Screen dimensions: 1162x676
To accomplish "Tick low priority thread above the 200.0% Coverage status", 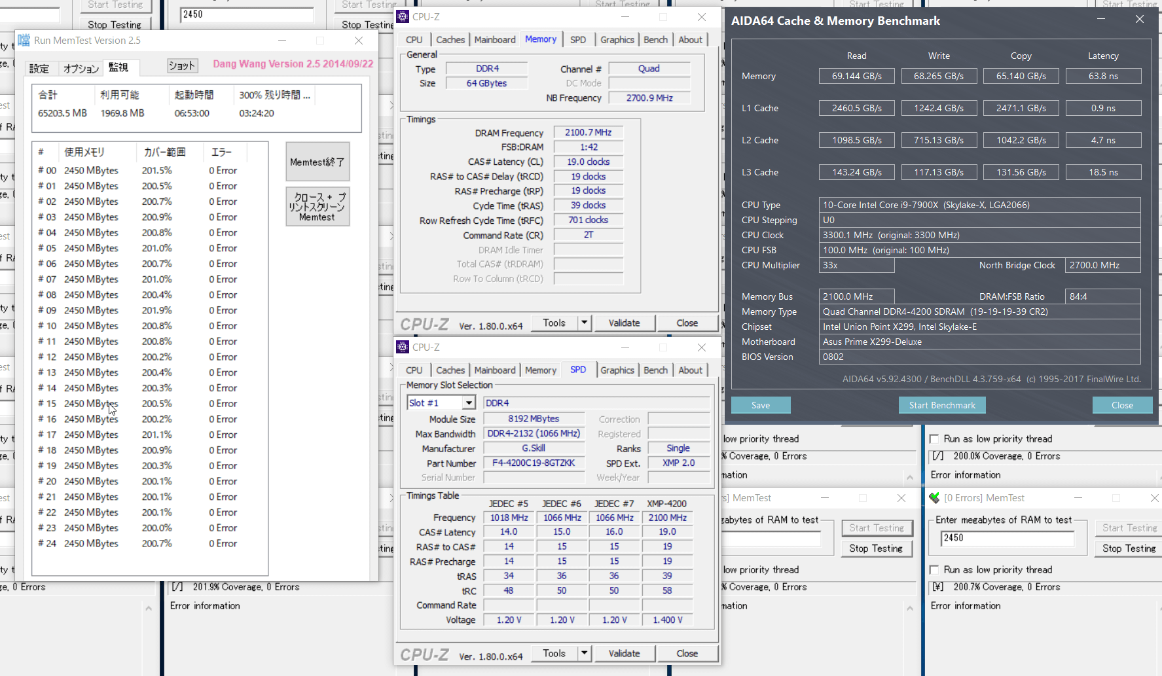I will click(934, 439).
